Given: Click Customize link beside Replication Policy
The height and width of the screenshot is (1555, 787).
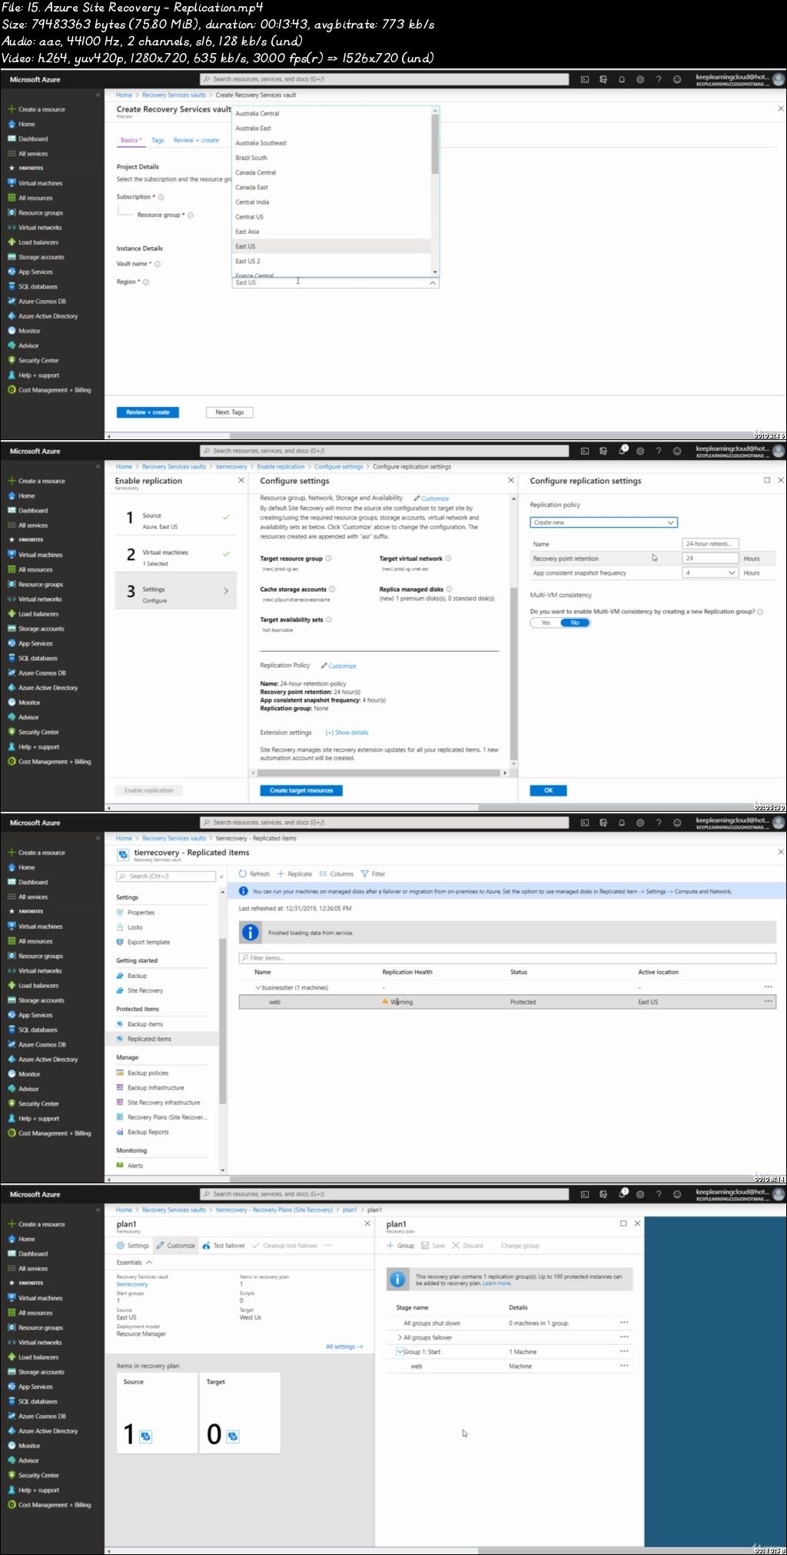Looking at the screenshot, I should 339,666.
